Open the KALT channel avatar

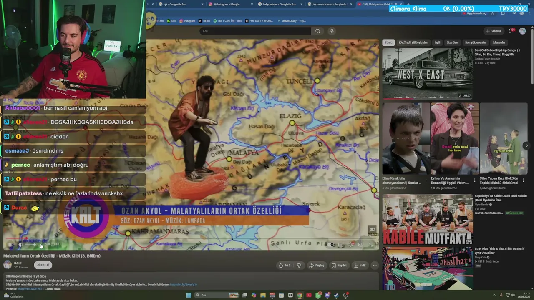click(x=8, y=265)
